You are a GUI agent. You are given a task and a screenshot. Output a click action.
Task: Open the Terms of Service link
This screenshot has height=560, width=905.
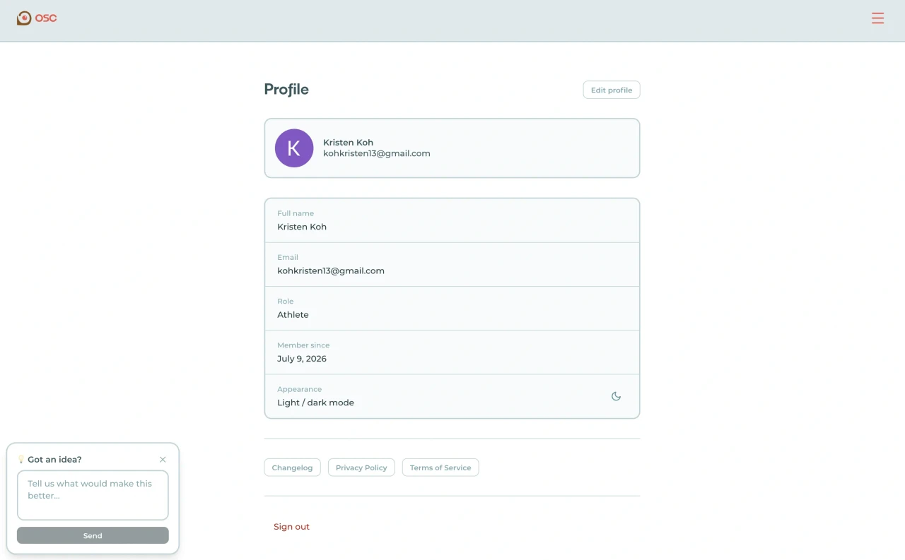[440, 467]
